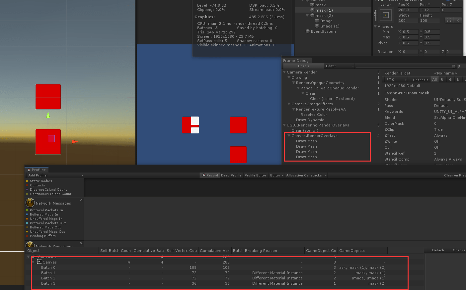Select the B channel button

coord(458,80)
